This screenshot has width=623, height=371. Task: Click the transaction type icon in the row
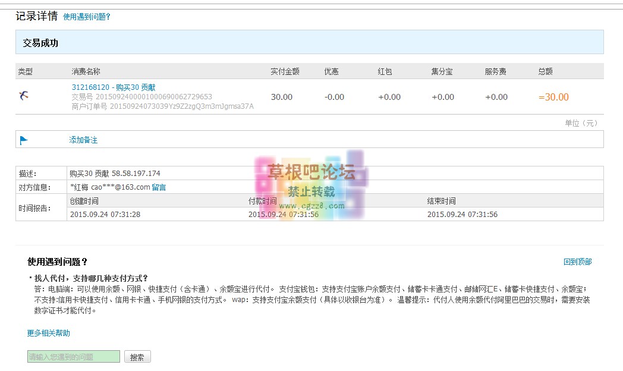pos(24,96)
